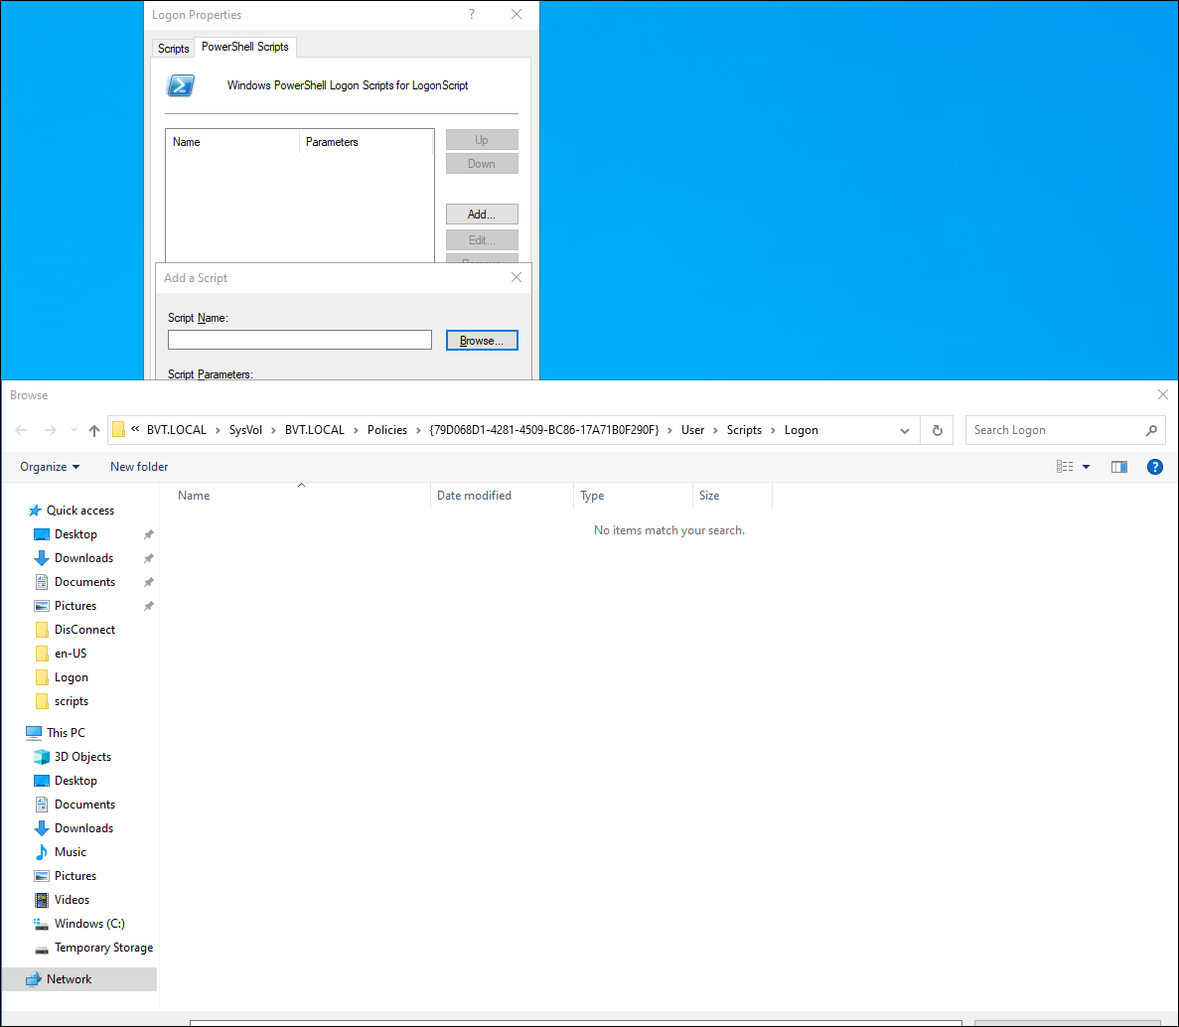This screenshot has height=1027, width=1179.
Task: Open the DisConnect folder
Action: point(84,630)
